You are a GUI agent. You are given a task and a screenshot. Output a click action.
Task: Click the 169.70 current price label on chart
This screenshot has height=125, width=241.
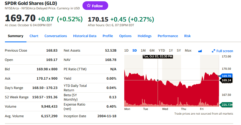(226, 76)
